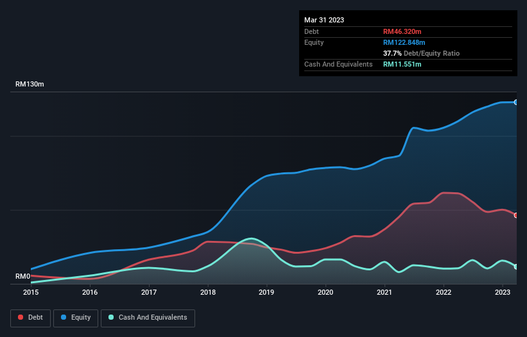Select the 2020 x-axis label

coord(325,292)
